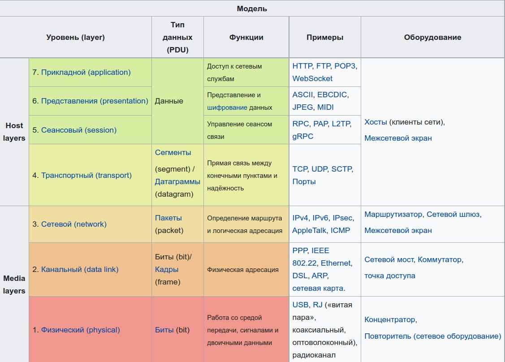This screenshot has height=362, width=505.
Task: Click the Концентратор link
Action: click(x=390, y=320)
